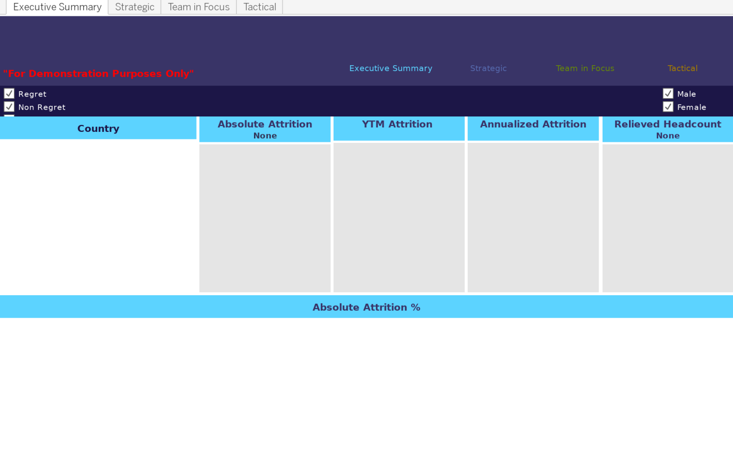Navigate to Tactical via the header link
This screenshot has width=733, height=452.
click(x=683, y=68)
